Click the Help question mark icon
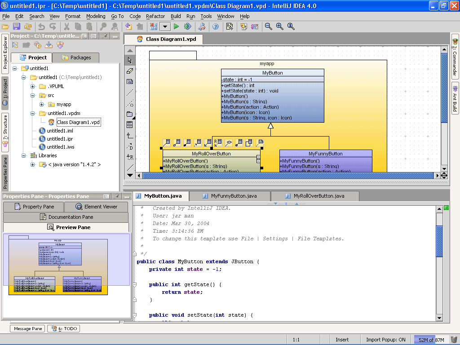460x345 pixels. click(217, 27)
